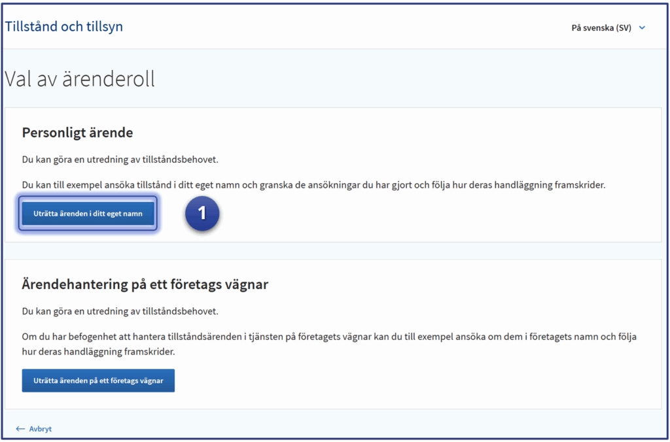This screenshot has height=442, width=670.
Task: Click the "Val av ärenderoll" page heading
Action: tap(80, 79)
